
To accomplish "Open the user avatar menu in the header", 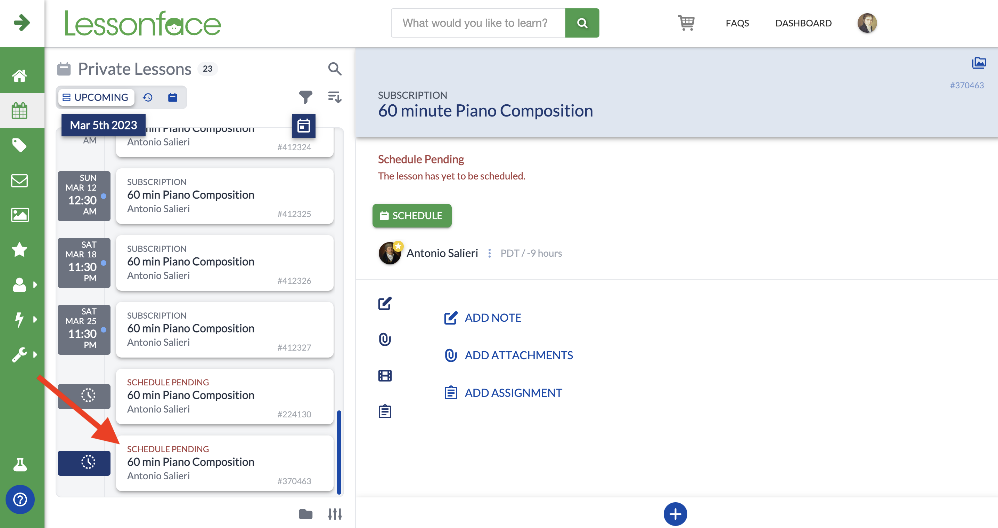I will (x=867, y=23).
